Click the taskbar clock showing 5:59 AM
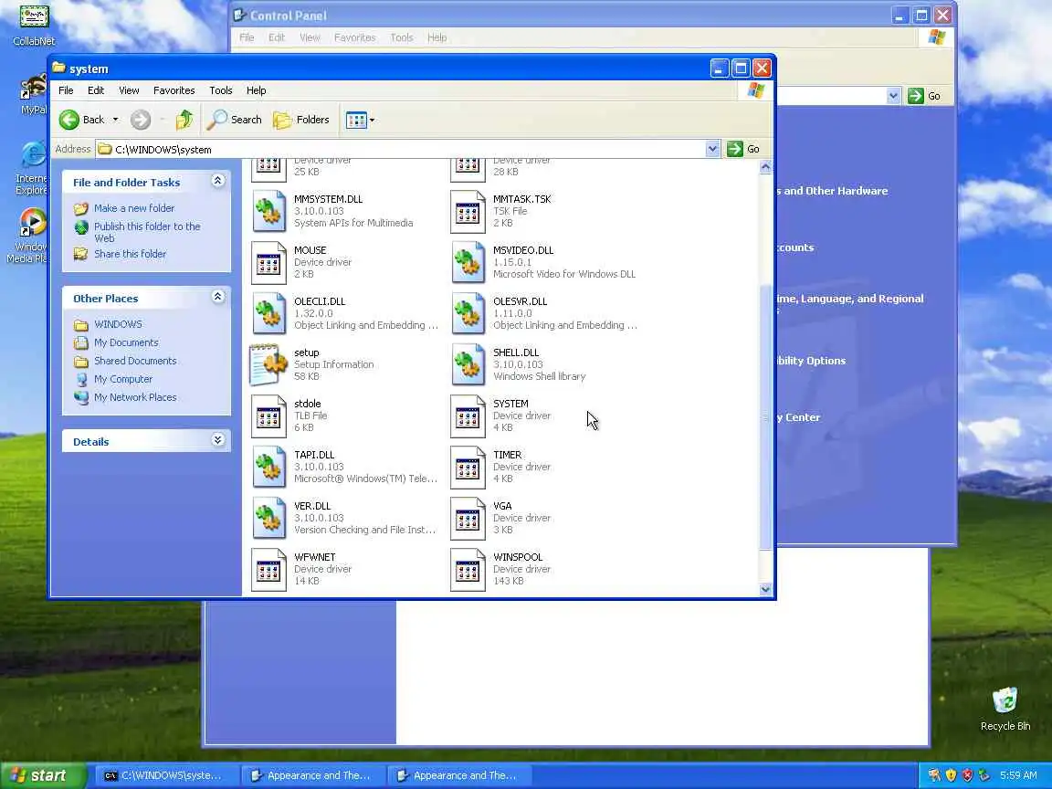 point(1018,775)
